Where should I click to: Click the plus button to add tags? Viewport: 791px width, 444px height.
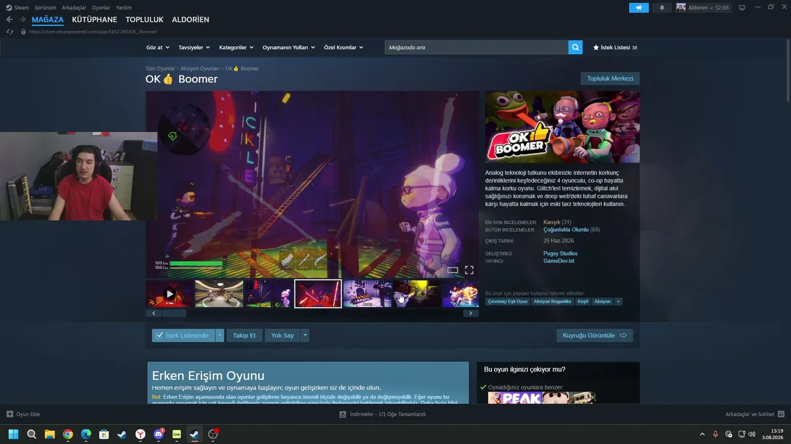tap(618, 302)
